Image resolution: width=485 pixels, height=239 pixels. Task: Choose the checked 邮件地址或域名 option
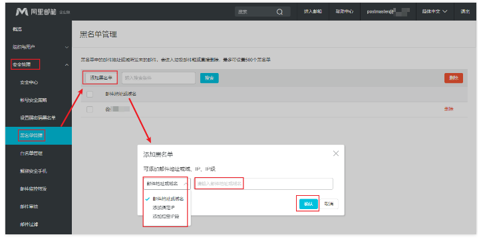click(x=167, y=199)
